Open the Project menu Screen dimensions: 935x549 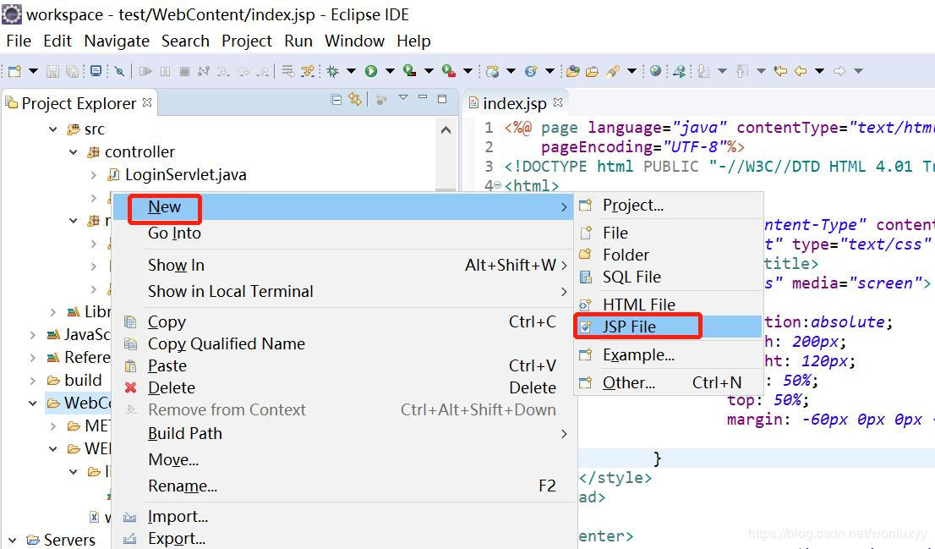(x=247, y=41)
